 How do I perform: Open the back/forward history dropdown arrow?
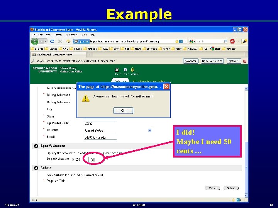coord(46,42)
